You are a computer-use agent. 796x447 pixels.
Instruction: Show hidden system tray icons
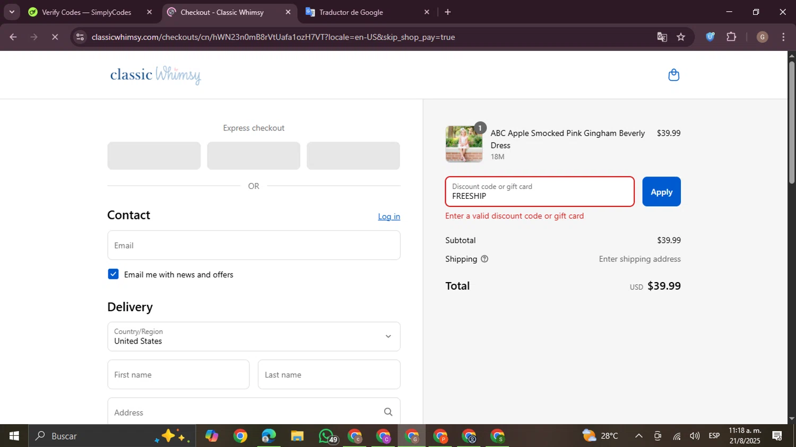click(639, 436)
